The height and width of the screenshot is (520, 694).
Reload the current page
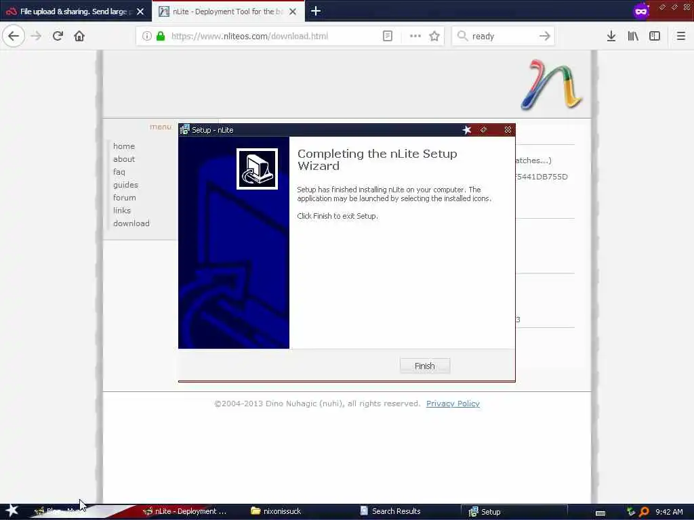coord(58,37)
